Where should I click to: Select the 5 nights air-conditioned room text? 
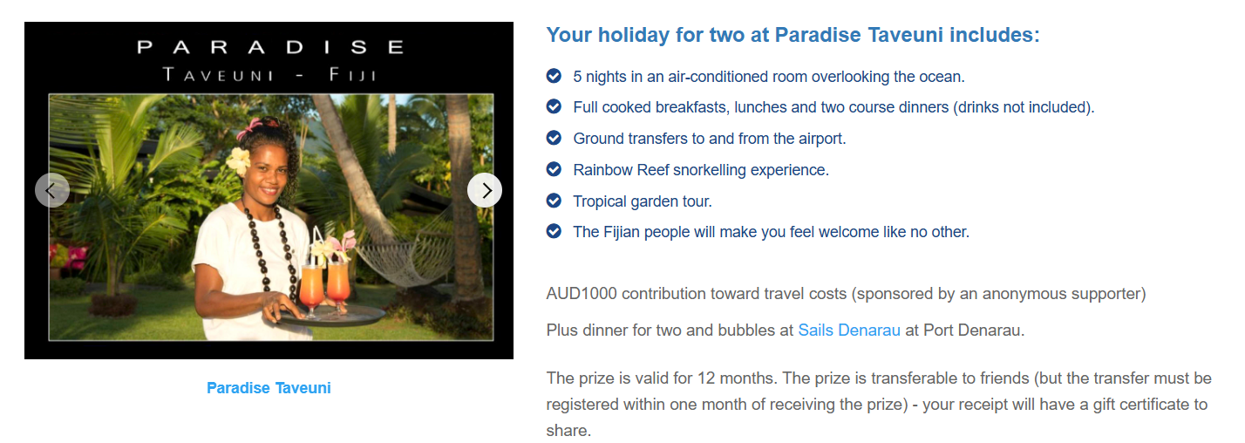coord(768,77)
